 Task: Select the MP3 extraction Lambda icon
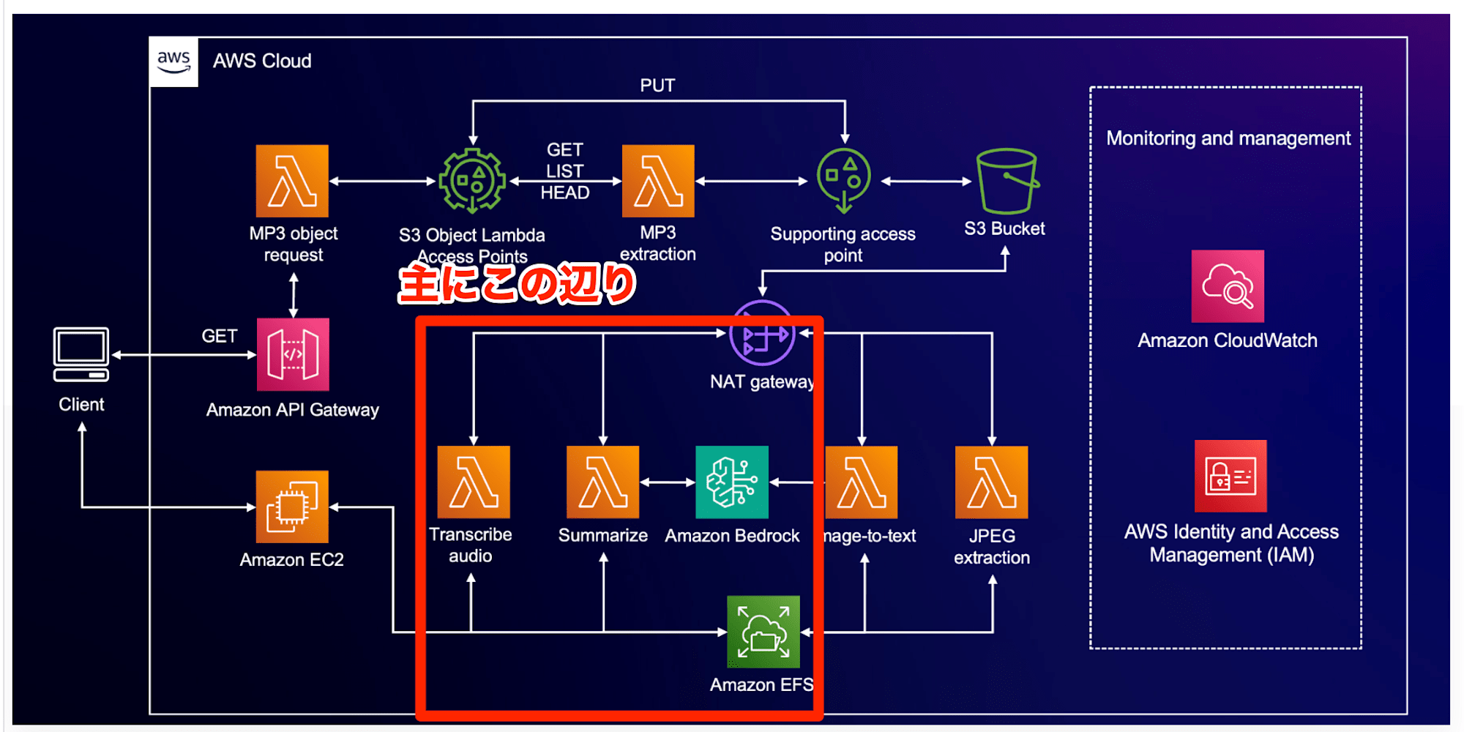point(658,181)
